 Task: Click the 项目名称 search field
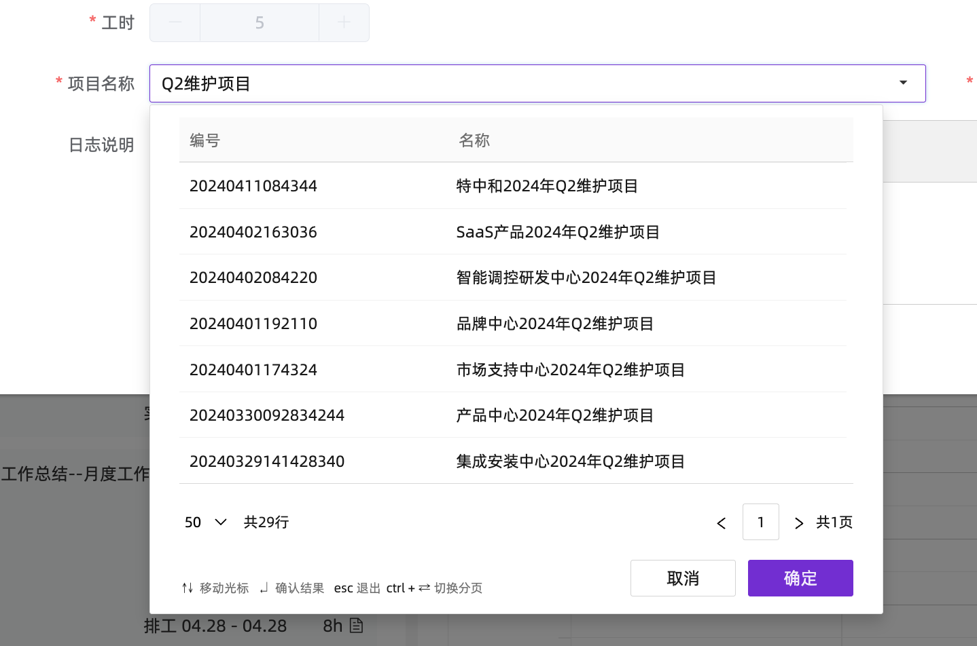tap(523, 83)
